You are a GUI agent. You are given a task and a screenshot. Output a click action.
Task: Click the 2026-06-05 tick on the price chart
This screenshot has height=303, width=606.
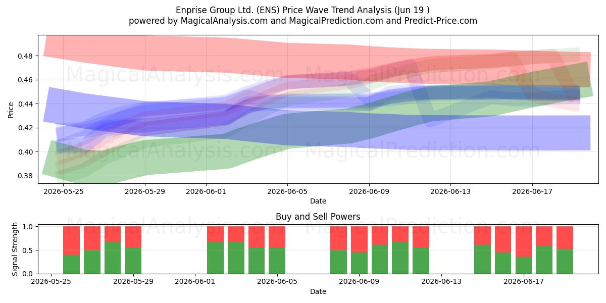click(287, 191)
